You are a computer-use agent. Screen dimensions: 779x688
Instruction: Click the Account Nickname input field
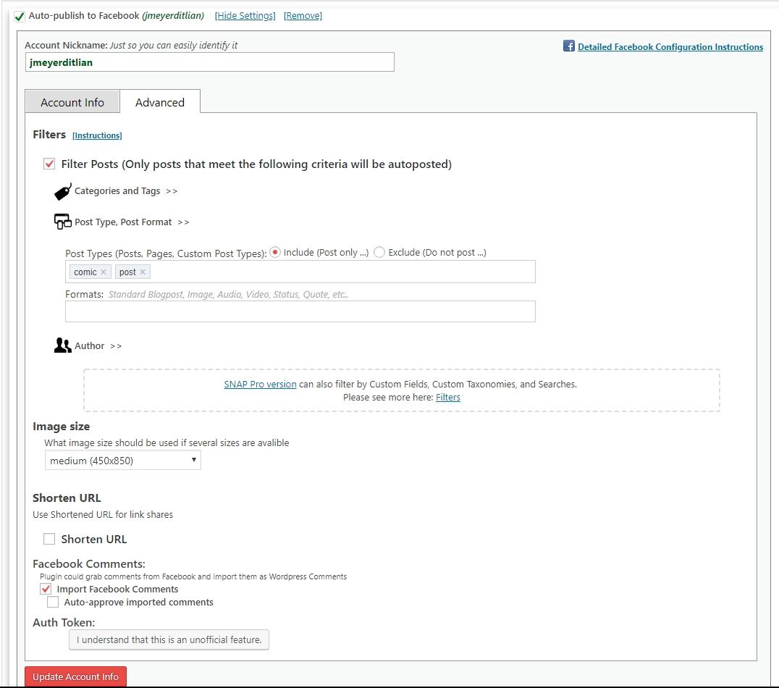pyautogui.click(x=210, y=62)
